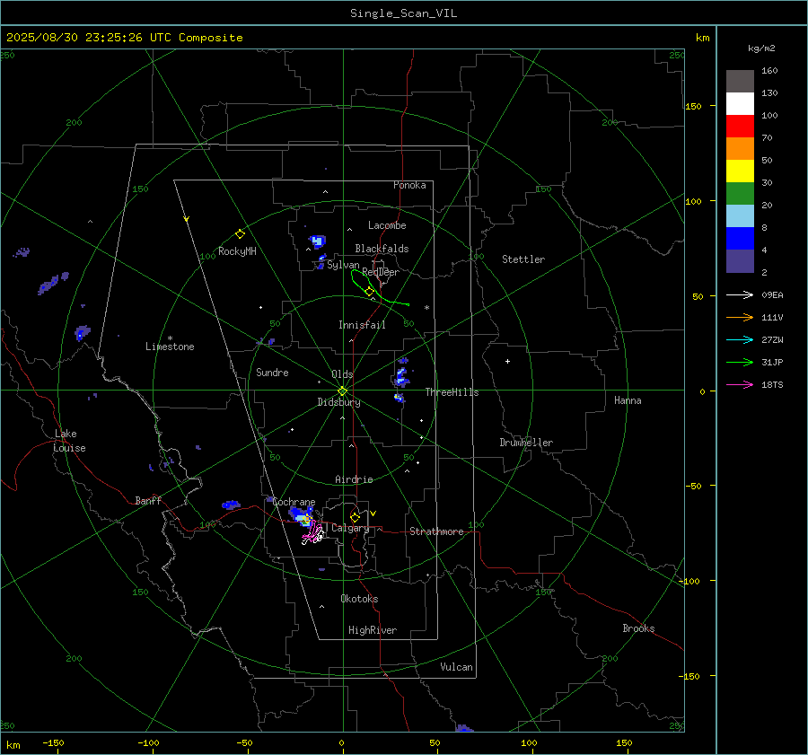
Task: Click the Strathmore label
Action: [436, 531]
